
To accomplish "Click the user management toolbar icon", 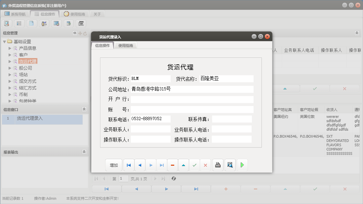I will [x=44, y=23].
